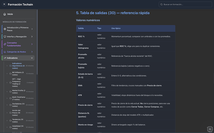This screenshot has width=214, height=133.
Task: Click the Uso típico column header
Action: pos(116,29)
